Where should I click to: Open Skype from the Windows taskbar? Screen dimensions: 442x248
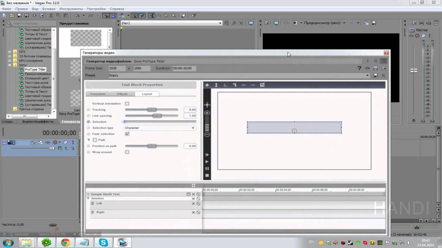tap(103, 243)
